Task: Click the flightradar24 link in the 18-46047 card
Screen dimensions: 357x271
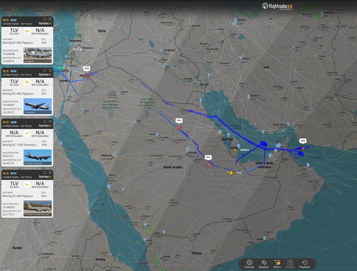Action: pyautogui.click(x=45, y=75)
